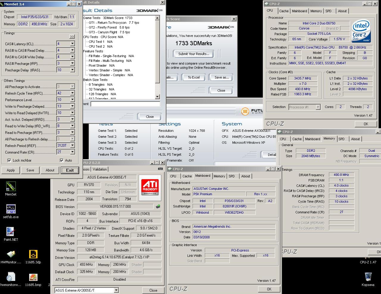Open the Refresh Period (tREF) dropdown
The height and width of the screenshot is (294, 381).
click(72, 146)
